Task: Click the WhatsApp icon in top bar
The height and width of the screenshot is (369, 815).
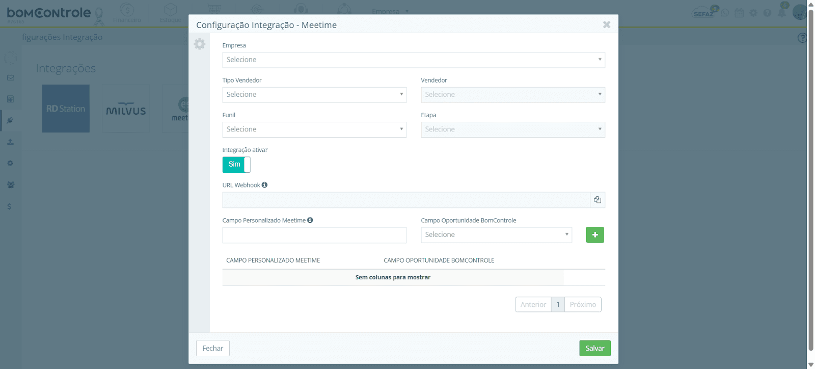Action: [x=725, y=13]
